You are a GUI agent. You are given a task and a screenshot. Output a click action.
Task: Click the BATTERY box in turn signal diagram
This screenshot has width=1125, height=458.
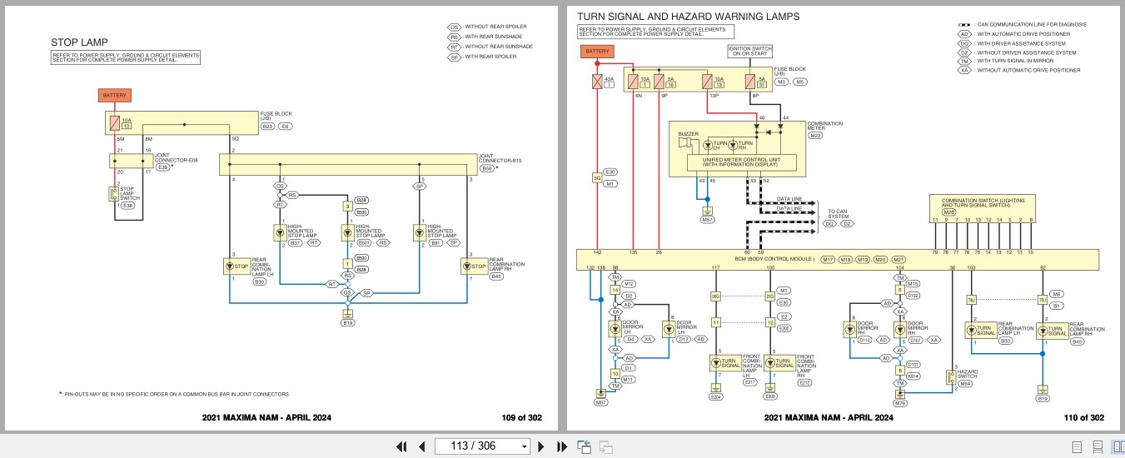point(596,52)
